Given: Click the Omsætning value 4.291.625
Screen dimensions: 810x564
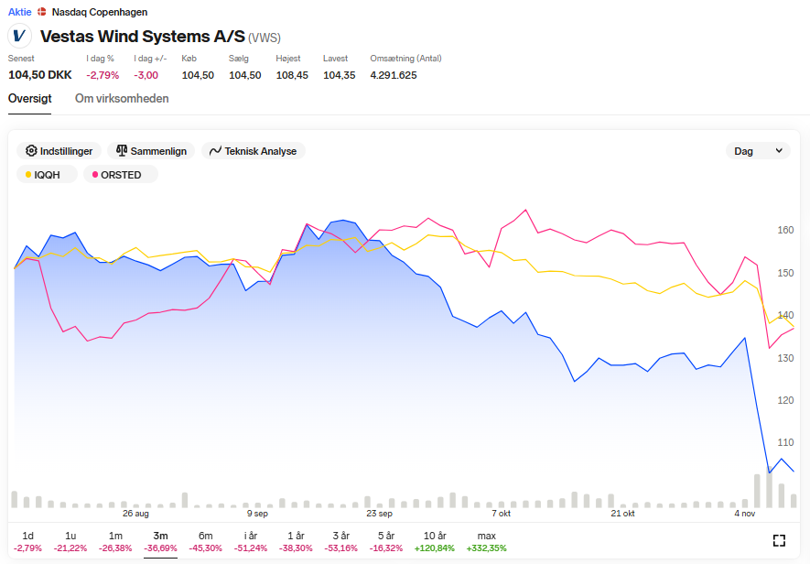Looking at the screenshot, I should point(394,75).
